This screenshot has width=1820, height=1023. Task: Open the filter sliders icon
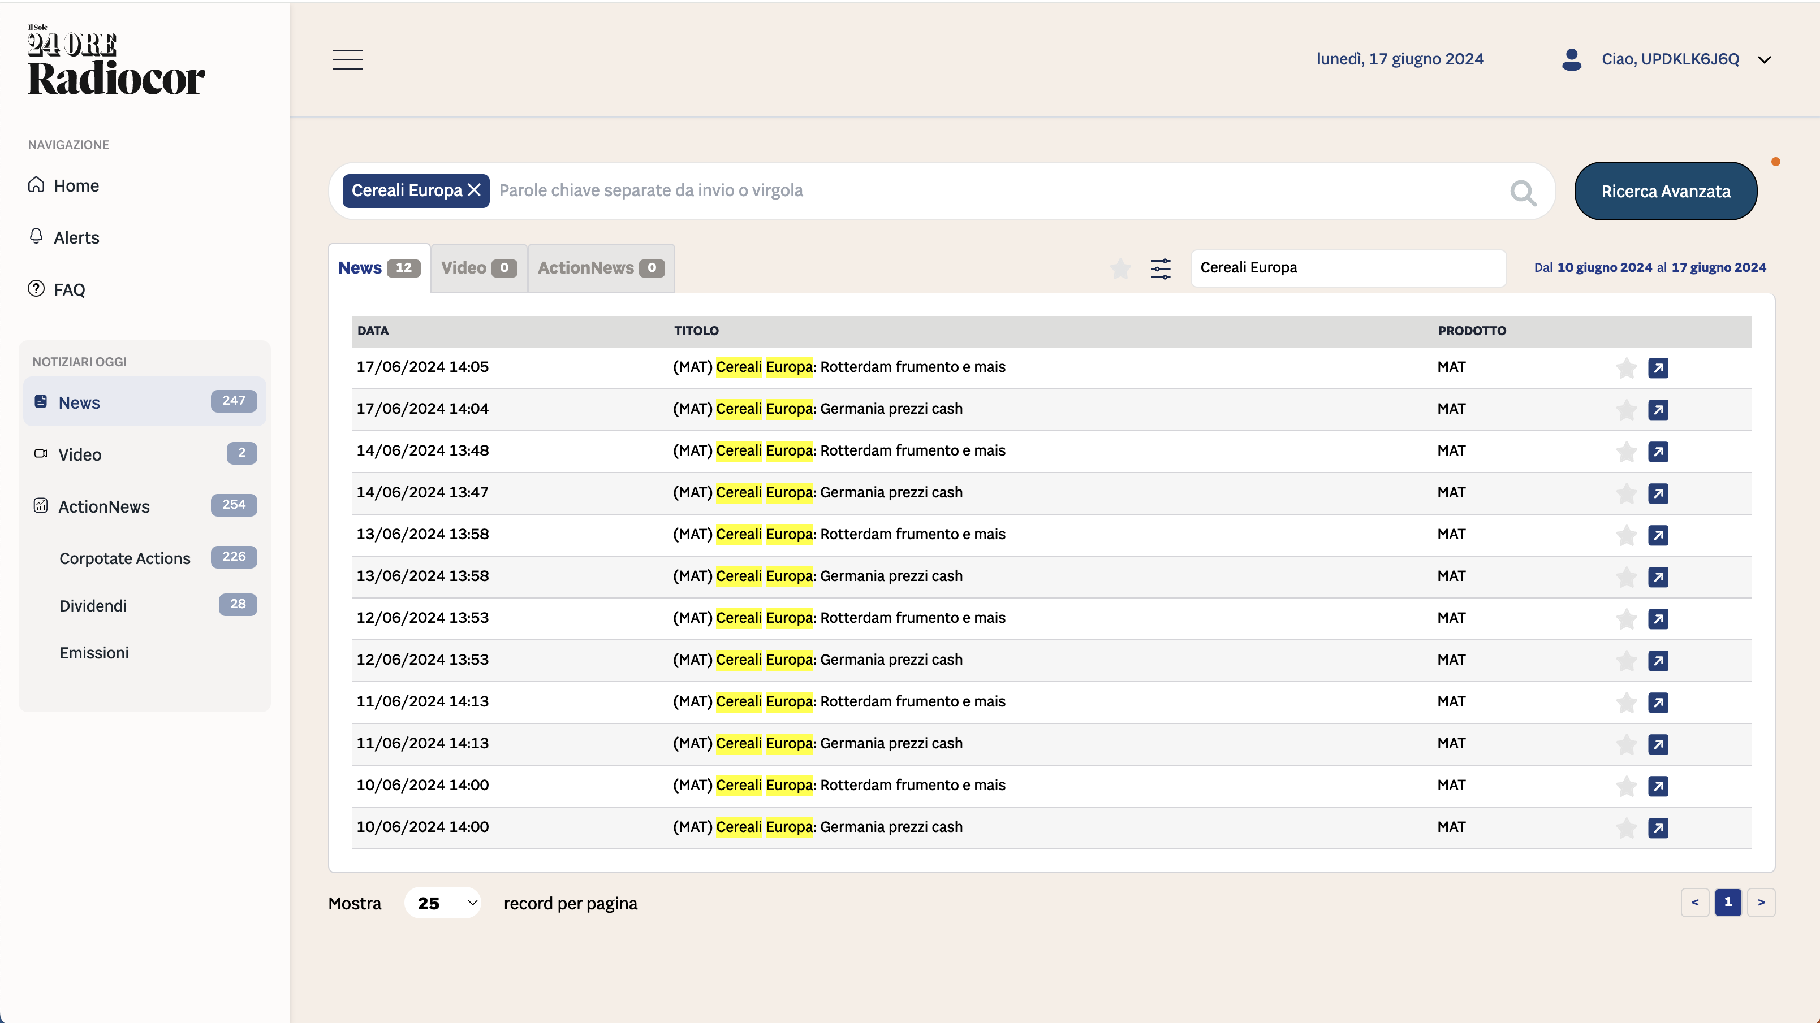point(1161,268)
